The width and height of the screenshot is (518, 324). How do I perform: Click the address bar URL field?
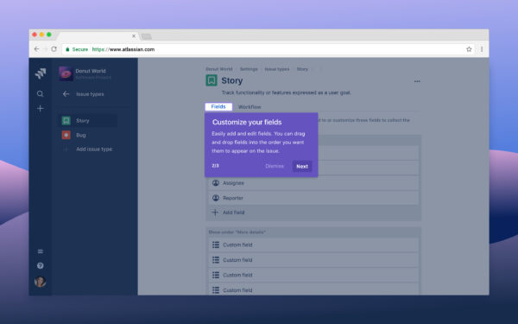coord(268,49)
